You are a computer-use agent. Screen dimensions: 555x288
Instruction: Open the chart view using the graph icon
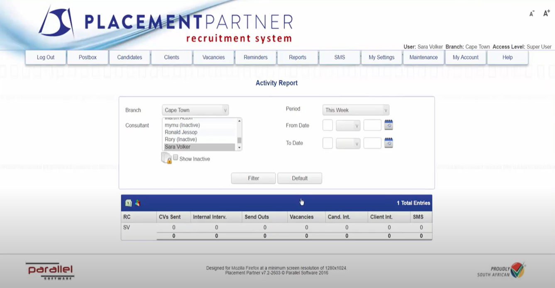tap(137, 203)
